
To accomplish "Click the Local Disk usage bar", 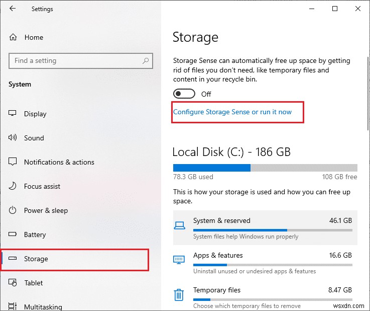I will point(265,168).
